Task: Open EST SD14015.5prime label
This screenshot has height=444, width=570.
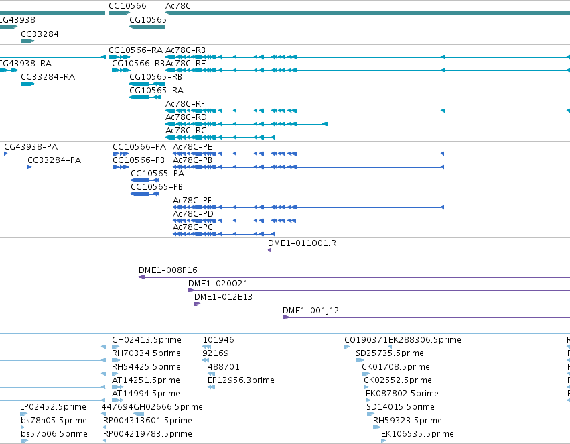Action: [401, 407]
